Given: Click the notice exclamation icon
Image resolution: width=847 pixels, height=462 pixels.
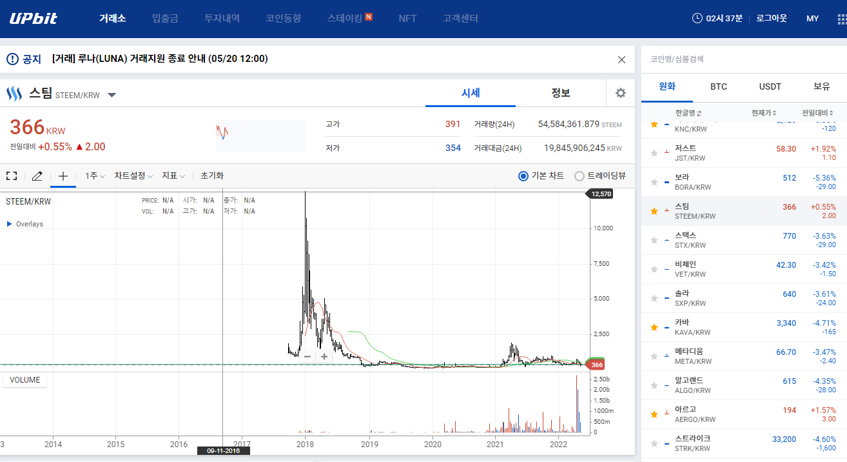Looking at the screenshot, I should (x=12, y=59).
